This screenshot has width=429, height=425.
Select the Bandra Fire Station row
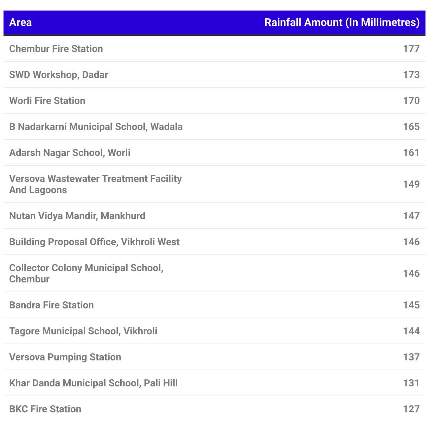(x=214, y=305)
